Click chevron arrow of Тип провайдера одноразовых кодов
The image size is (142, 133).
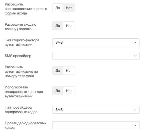point(135,110)
